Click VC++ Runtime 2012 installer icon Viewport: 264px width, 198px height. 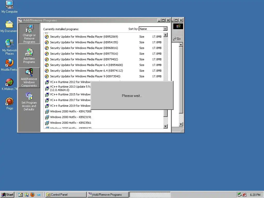pyautogui.click(x=47, y=82)
